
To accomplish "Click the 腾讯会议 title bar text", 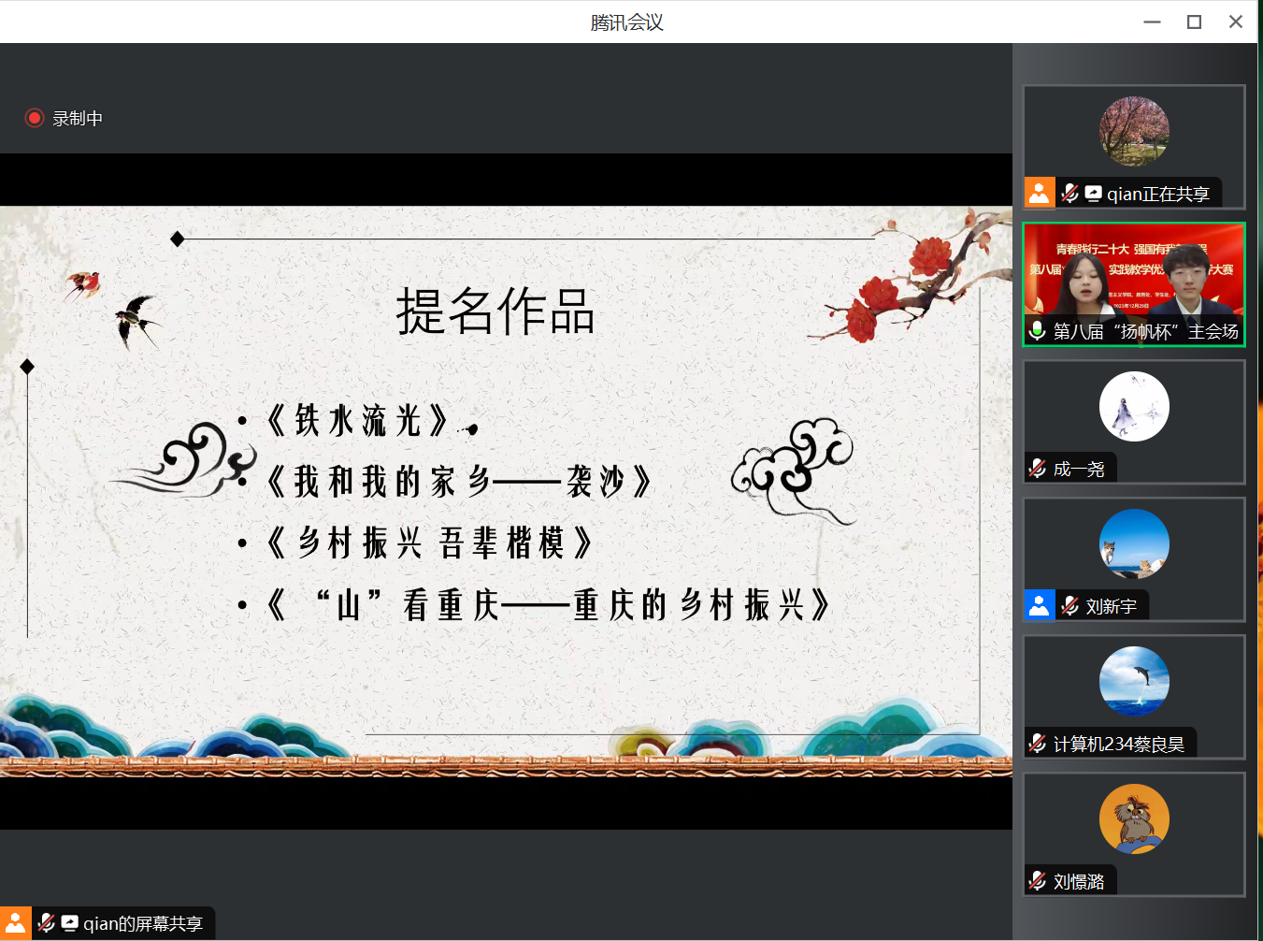I will (626, 21).
